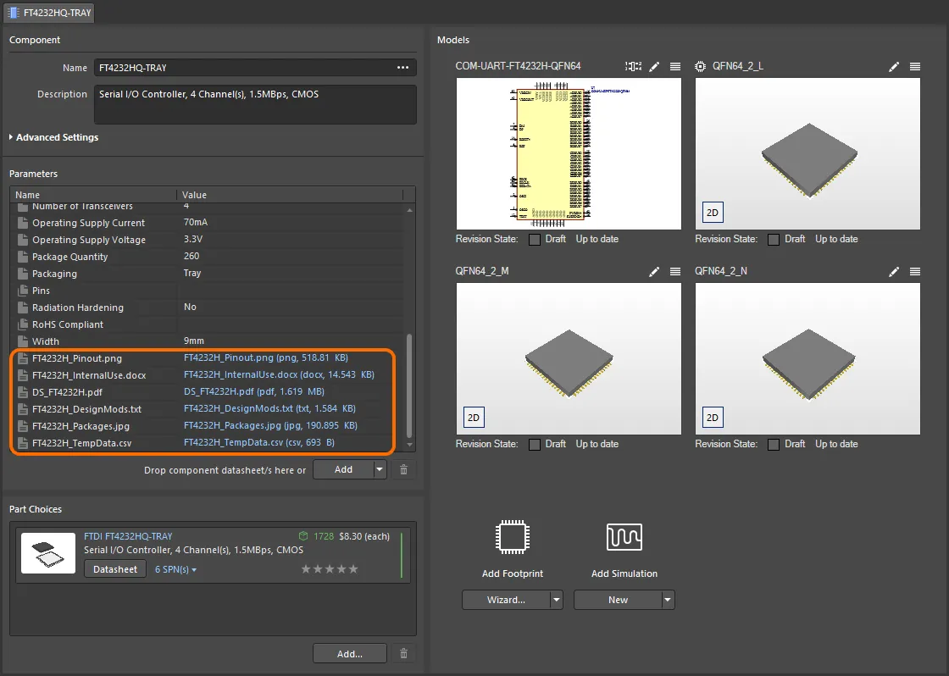Edit the COM-UART-FT4232H-QFN64 symbol with pencil icon

click(x=654, y=66)
